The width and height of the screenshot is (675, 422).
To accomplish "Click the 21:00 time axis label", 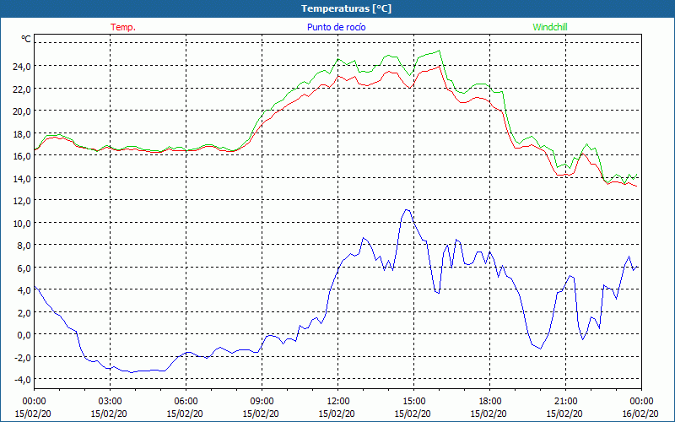I will pyautogui.click(x=565, y=402).
